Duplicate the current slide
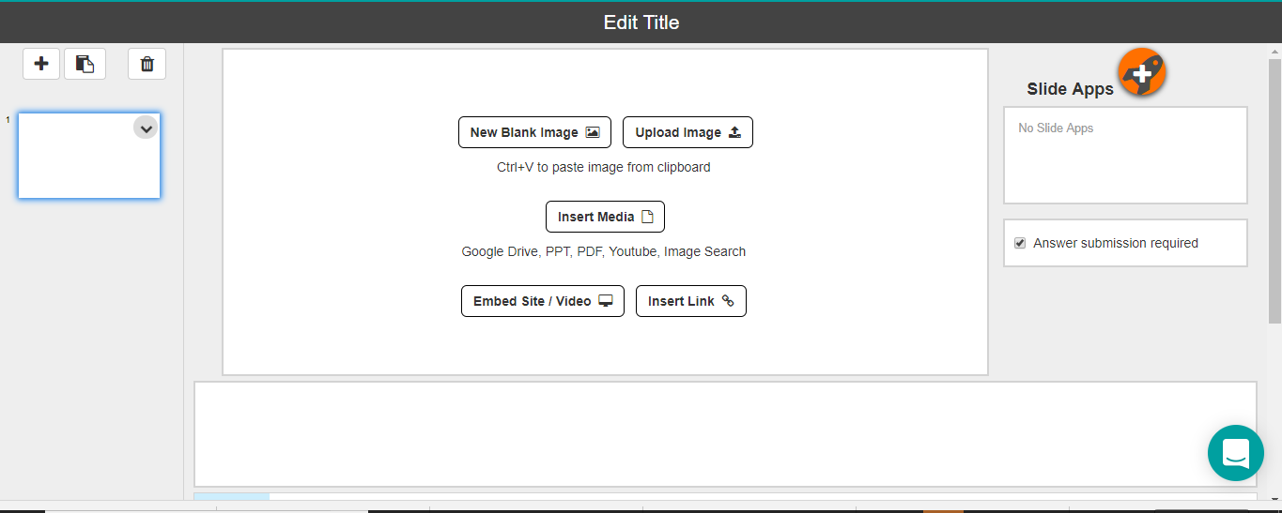This screenshot has height=513, width=1282. [85, 64]
